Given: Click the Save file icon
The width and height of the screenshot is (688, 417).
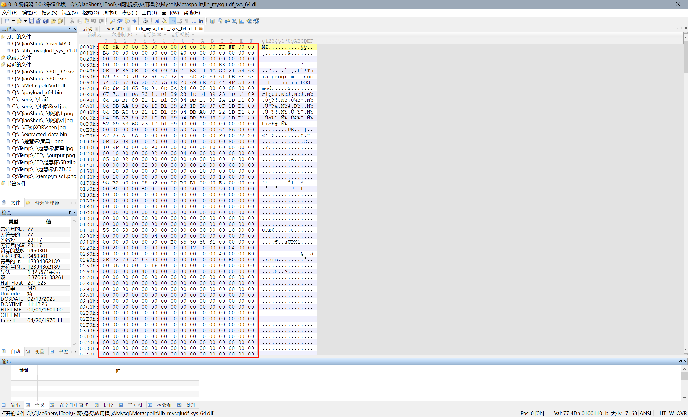Looking at the screenshot, I should [x=31, y=21].
